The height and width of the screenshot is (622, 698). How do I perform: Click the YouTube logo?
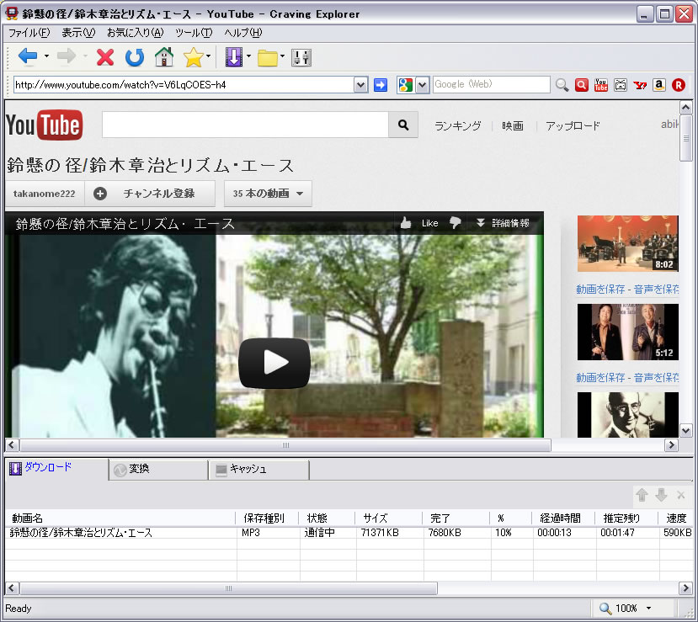point(45,125)
